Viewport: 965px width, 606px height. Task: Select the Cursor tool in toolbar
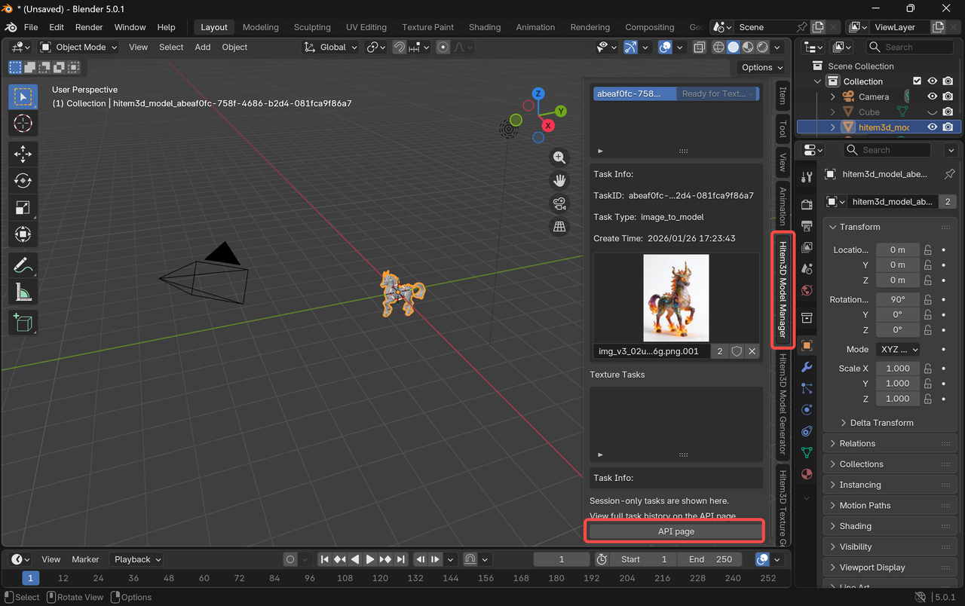pos(23,124)
